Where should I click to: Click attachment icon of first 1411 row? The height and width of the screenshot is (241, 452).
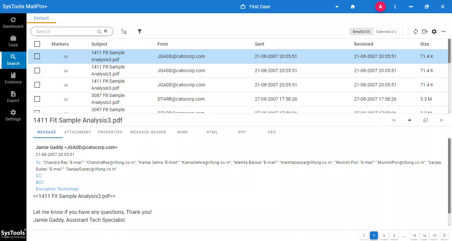pos(66,57)
